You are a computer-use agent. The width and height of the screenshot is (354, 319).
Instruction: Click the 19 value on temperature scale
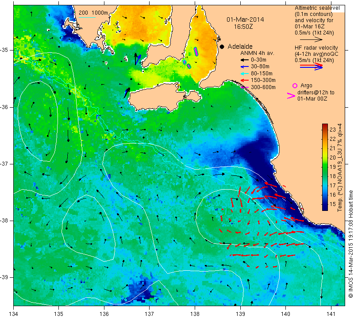pos(333,167)
